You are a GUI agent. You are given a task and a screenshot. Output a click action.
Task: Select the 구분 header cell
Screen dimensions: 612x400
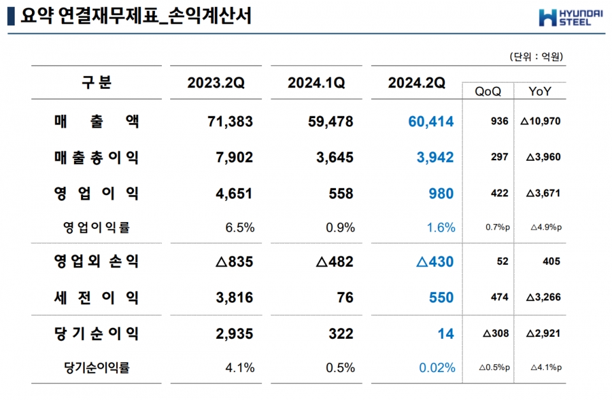tap(96, 82)
